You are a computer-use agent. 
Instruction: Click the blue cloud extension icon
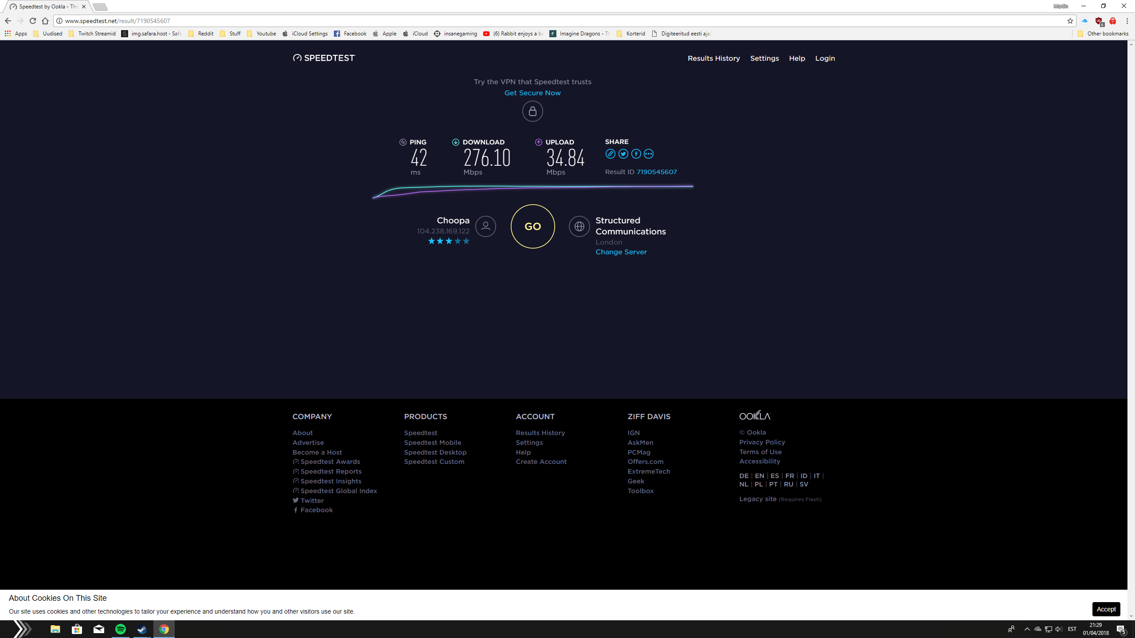click(1084, 21)
